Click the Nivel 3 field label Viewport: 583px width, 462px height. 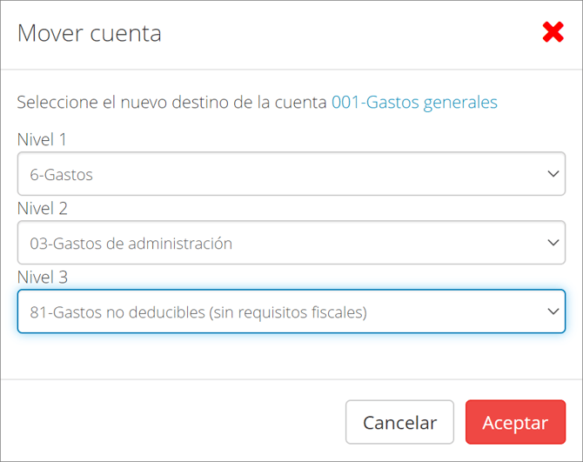click(x=43, y=278)
